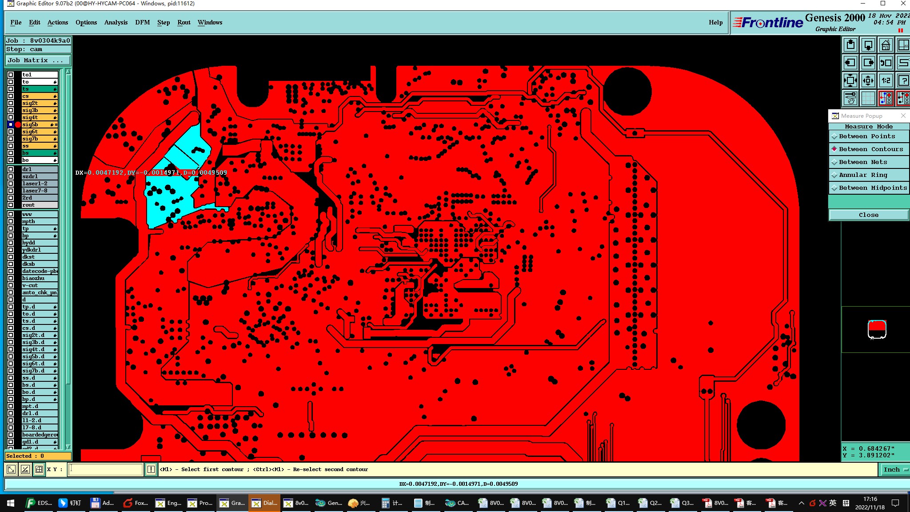Click the XY coordinate input field
This screenshot has width=910, height=512.
pos(105,469)
